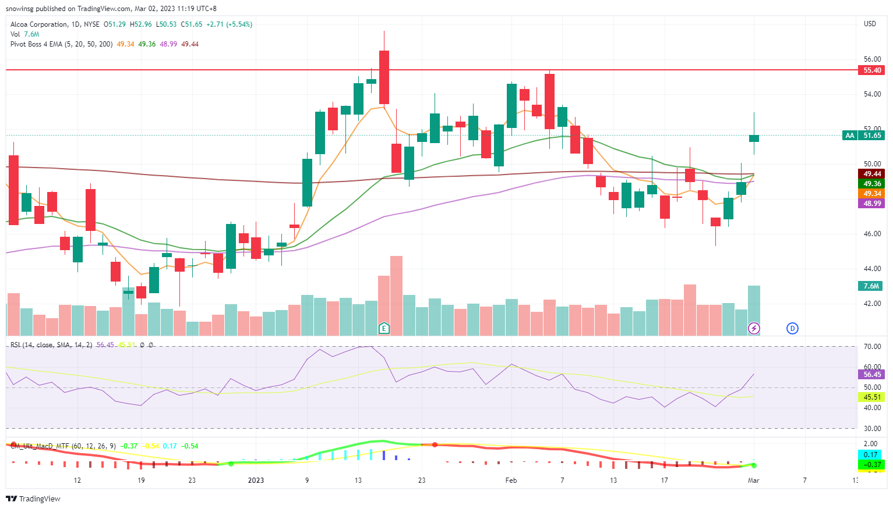
Task: Click the 'Feb' label on time axis
Action: 511,480
